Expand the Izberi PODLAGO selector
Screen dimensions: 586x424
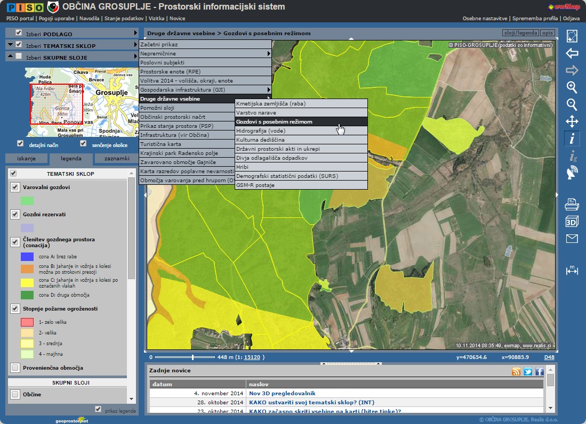pos(135,33)
